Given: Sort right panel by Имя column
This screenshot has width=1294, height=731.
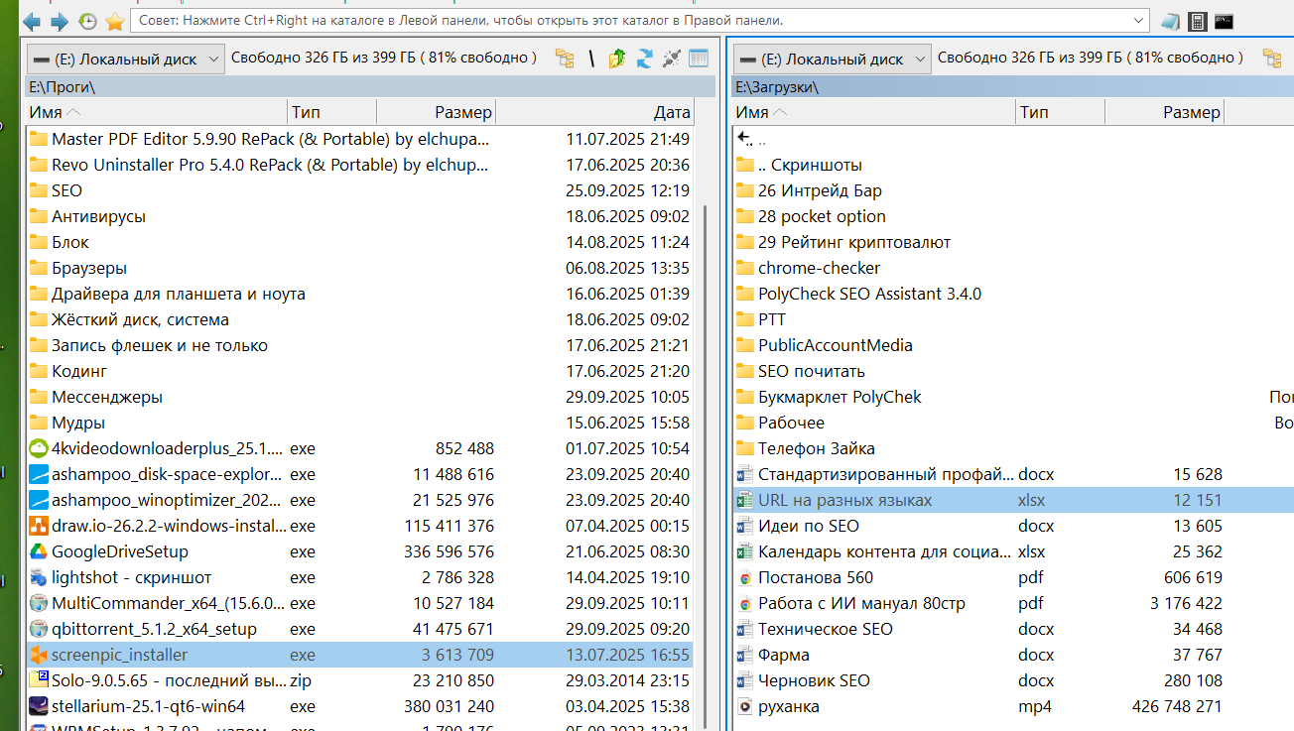Looking at the screenshot, I should [874, 112].
